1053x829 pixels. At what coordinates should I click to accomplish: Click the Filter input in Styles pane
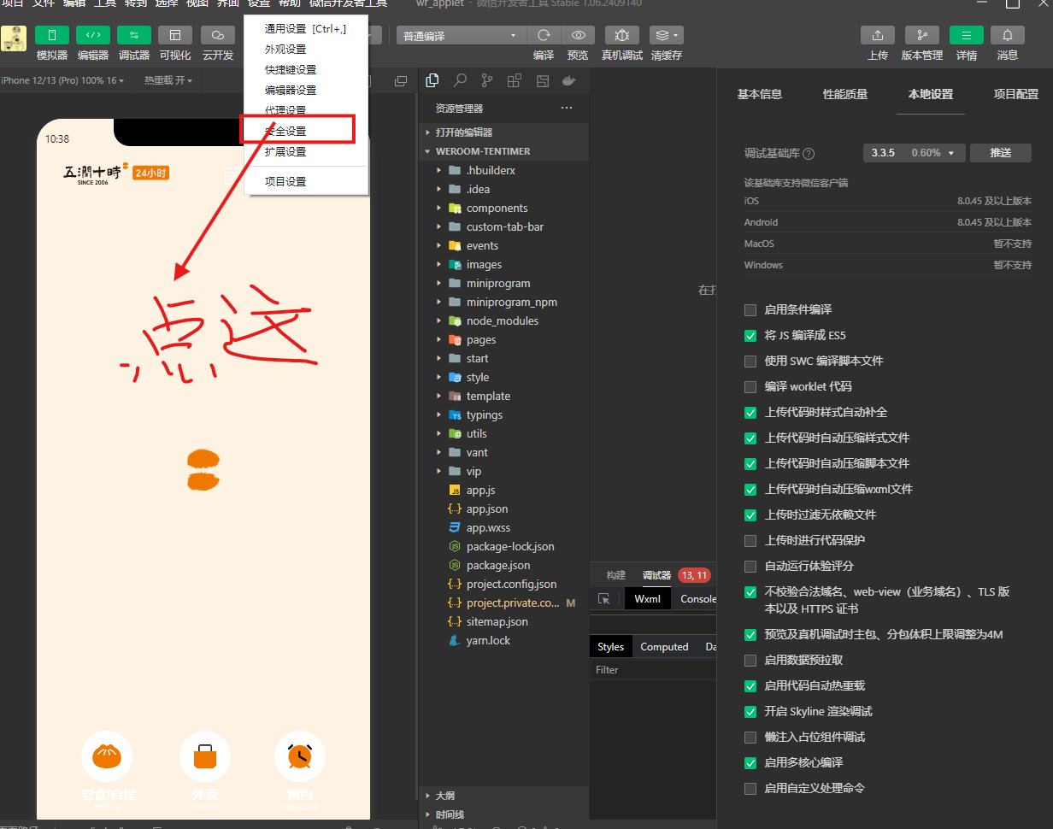click(654, 670)
